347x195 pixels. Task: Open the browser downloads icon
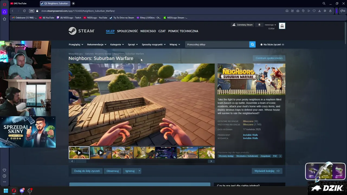[x=320, y=11]
